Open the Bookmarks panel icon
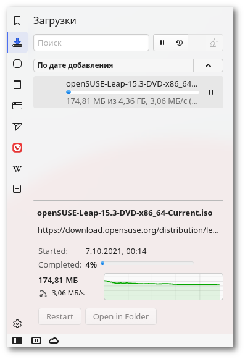Image resolution: width=245 pixels, height=359 pixels. tap(17, 21)
